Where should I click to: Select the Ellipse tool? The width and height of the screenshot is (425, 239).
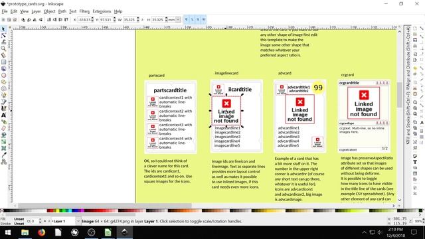tap(3, 75)
